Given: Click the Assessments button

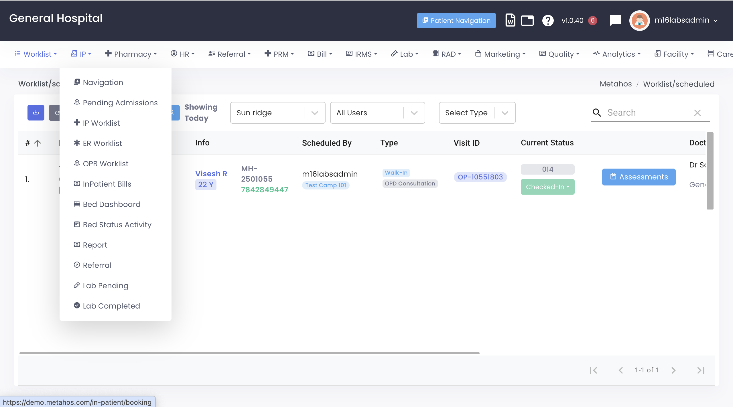Looking at the screenshot, I should [x=639, y=177].
